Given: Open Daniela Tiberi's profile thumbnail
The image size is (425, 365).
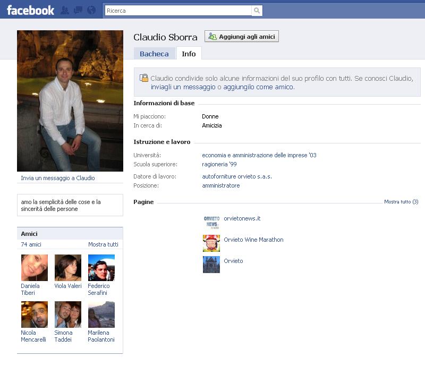Looking at the screenshot, I should pyautogui.click(x=35, y=268).
